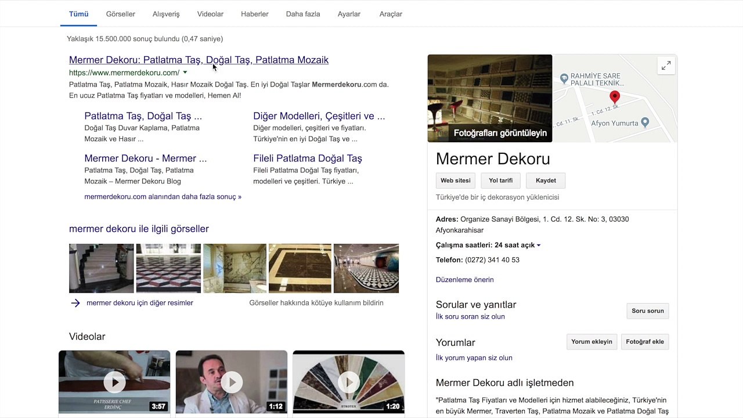
Task: Switch to the Tümü tab
Action: 79,14
